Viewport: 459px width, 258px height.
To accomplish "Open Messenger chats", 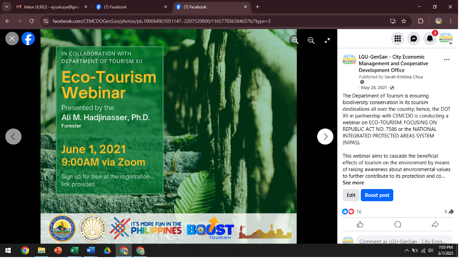I will click(x=413, y=38).
